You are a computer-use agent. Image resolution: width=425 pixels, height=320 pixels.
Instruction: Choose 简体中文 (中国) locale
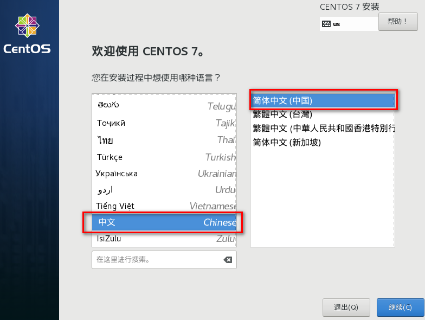click(322, 101)
